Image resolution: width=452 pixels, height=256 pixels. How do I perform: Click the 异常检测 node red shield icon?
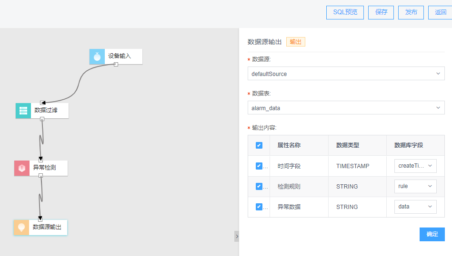(x=22, y=168)
